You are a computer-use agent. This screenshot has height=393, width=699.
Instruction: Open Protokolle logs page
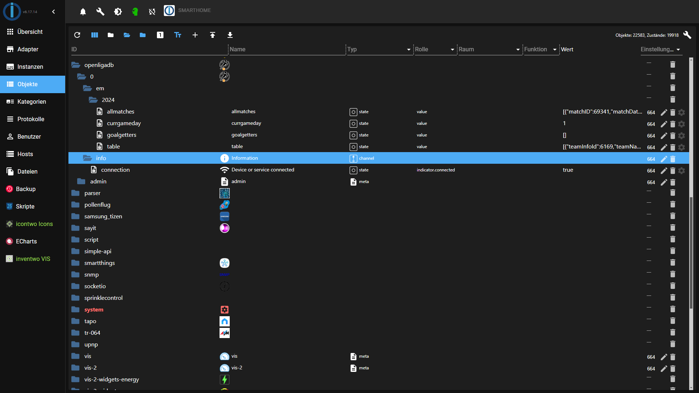[x=32, y=119]
